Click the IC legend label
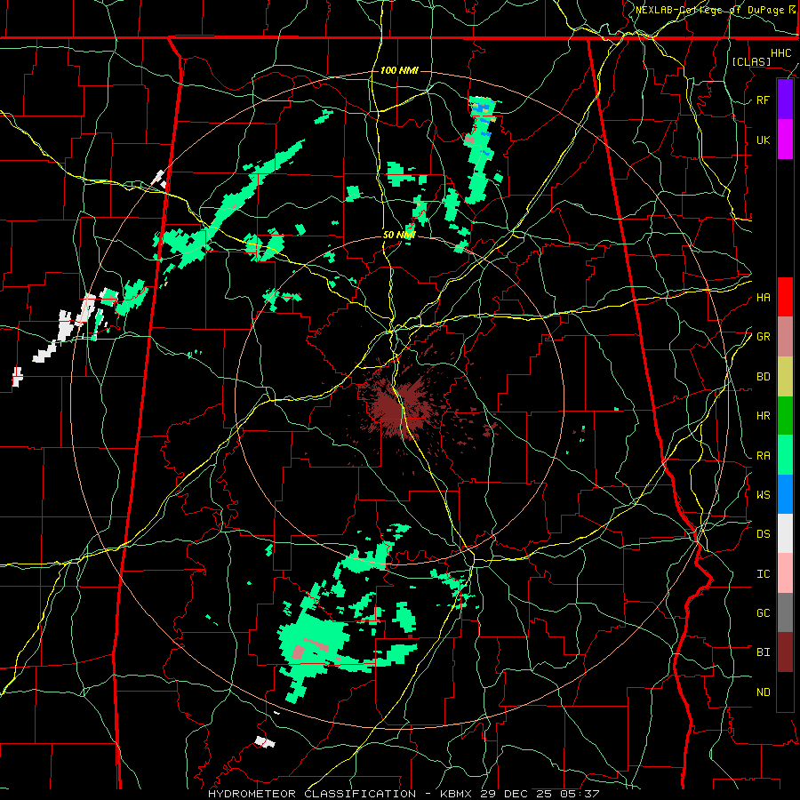Viewport: 800px width, 800px height. coord(763,574)
